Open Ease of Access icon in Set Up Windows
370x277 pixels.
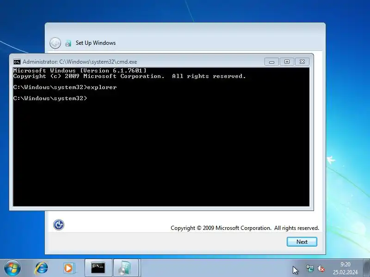click(59, 225)
